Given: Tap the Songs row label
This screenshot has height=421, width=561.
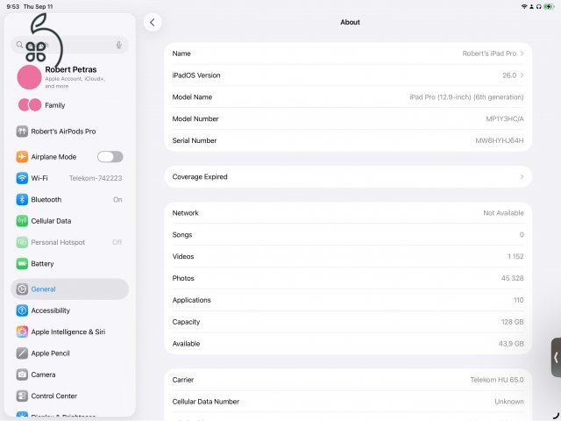Looking at the screenshot, I should tap(182, 235).
